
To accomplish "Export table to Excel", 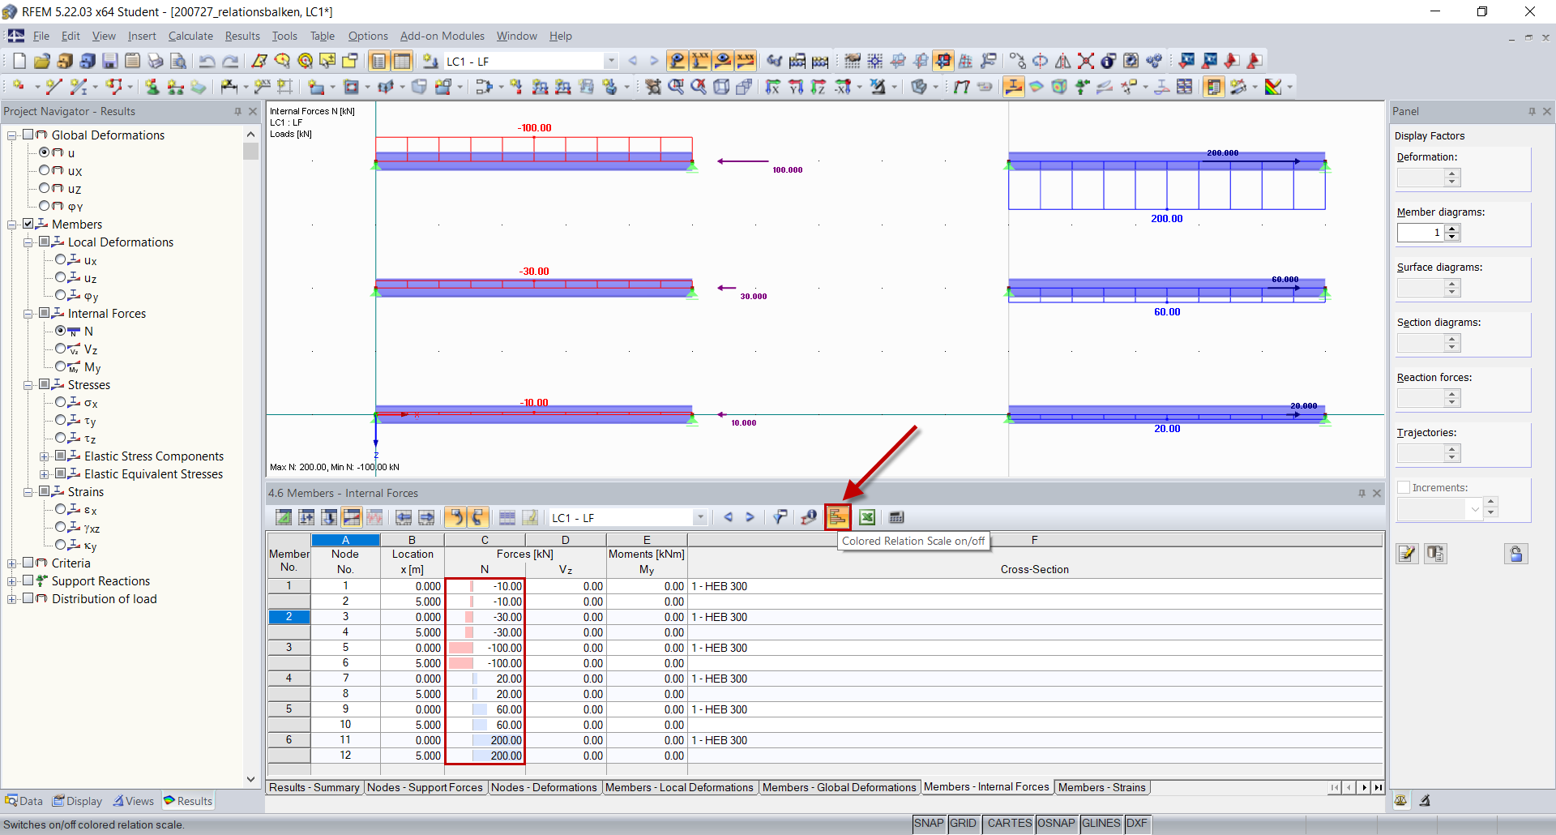I will coord(867,517).
